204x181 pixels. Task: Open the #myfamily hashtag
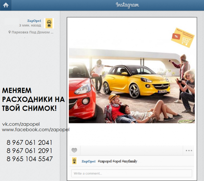[129, 161]
